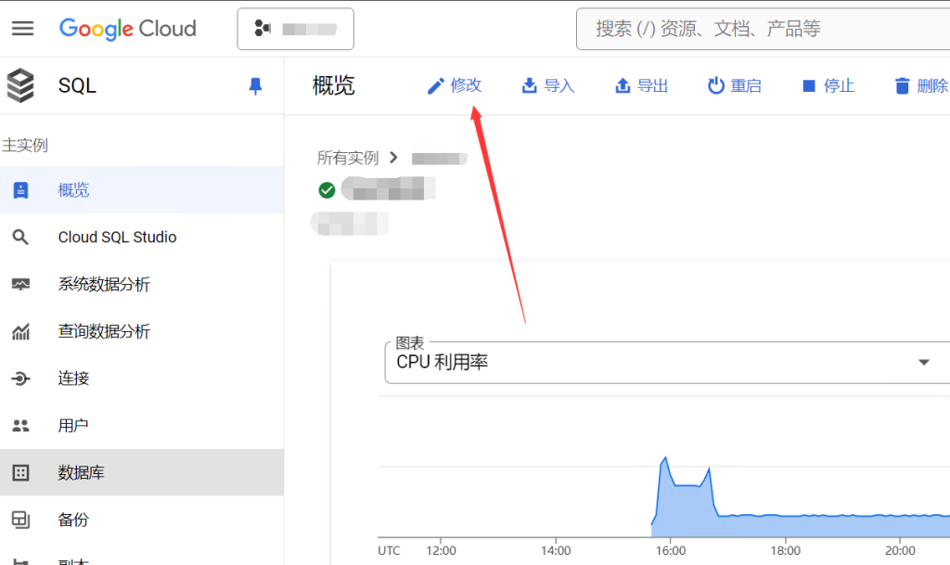This screenshot has width=950, height=565.
Task: Click the 主实例 section label
Action: pyautogui.click(x=25, y=146)
